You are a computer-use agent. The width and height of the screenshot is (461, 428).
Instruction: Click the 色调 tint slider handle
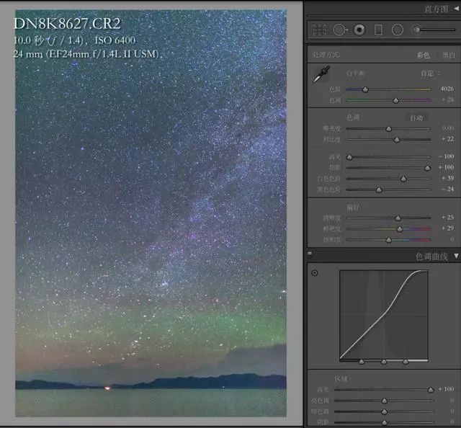[395, 101]
